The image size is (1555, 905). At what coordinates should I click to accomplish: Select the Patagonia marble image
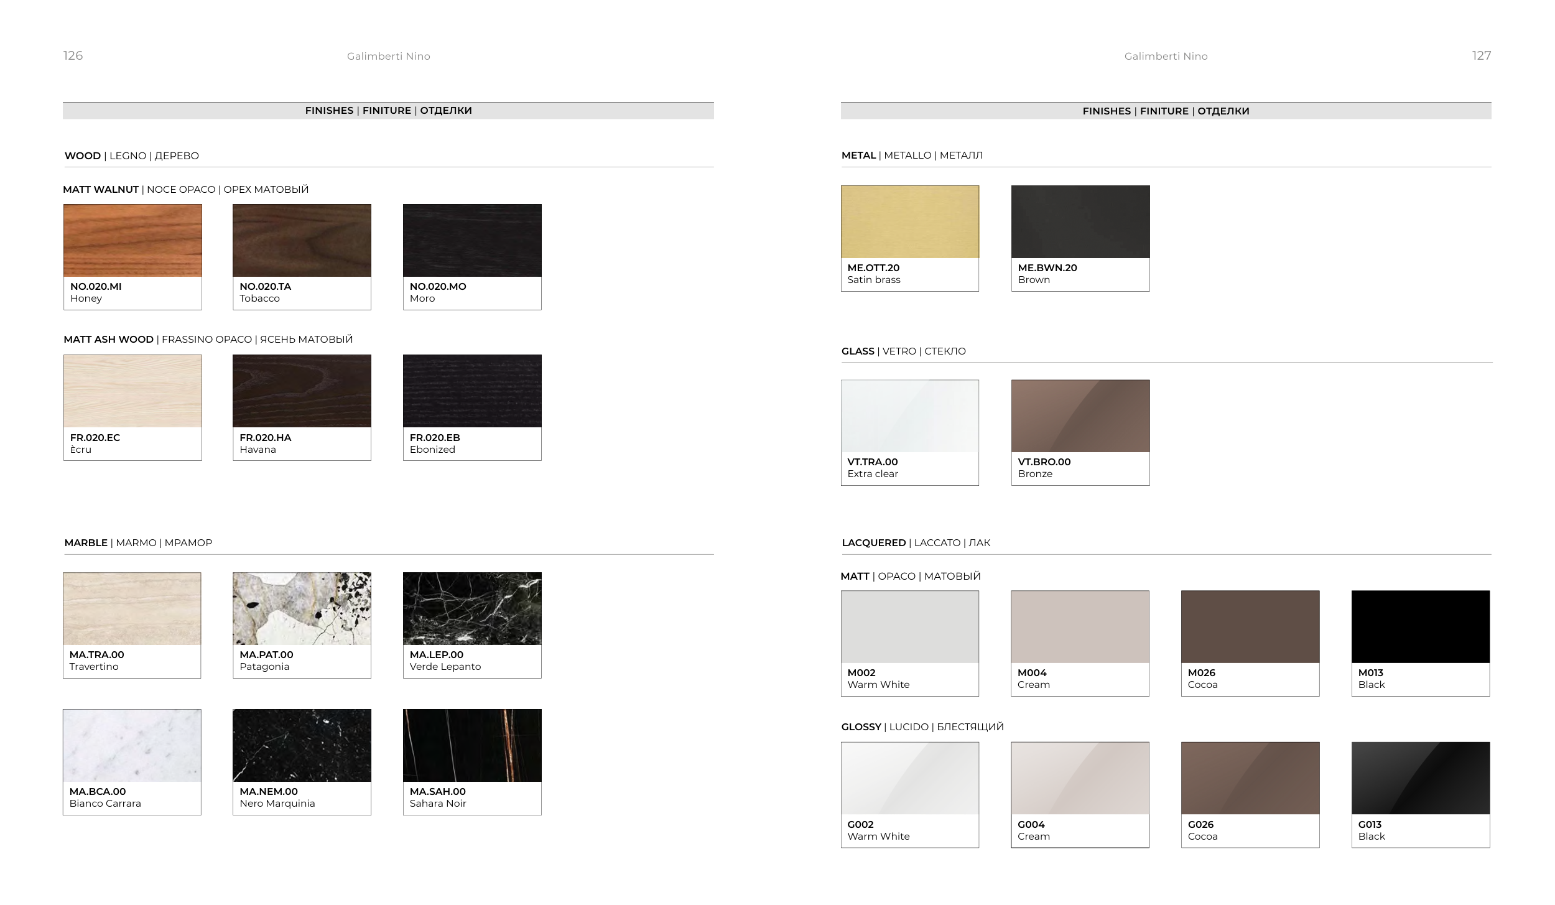click(x=302, y=608)
